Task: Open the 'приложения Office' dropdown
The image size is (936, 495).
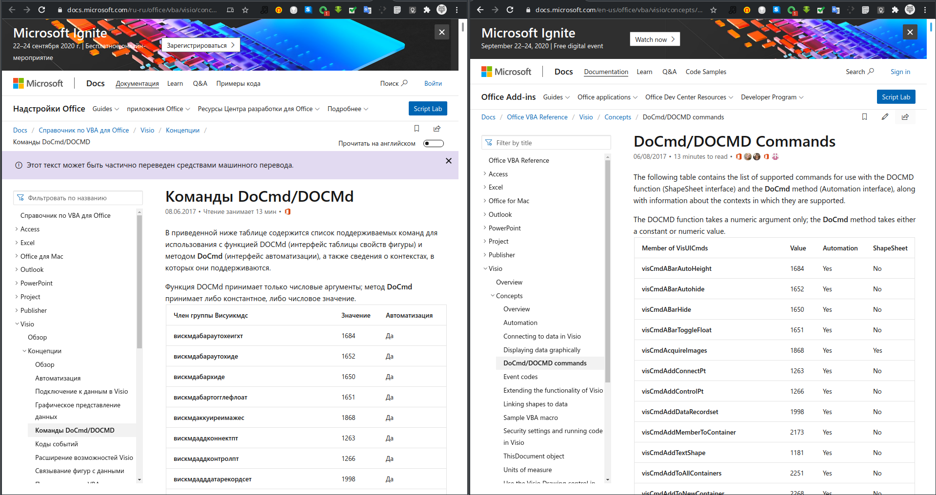Action: pyautogui.click(x=159, y=109)
